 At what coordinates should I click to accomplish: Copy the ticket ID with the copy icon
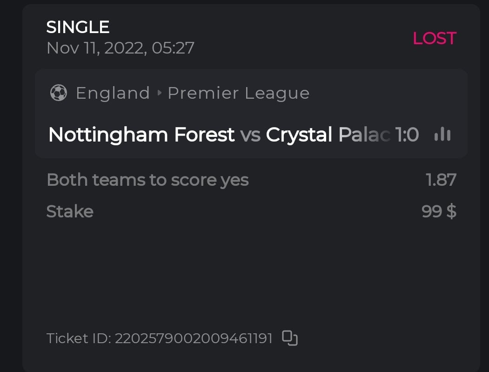pos(290,338)
